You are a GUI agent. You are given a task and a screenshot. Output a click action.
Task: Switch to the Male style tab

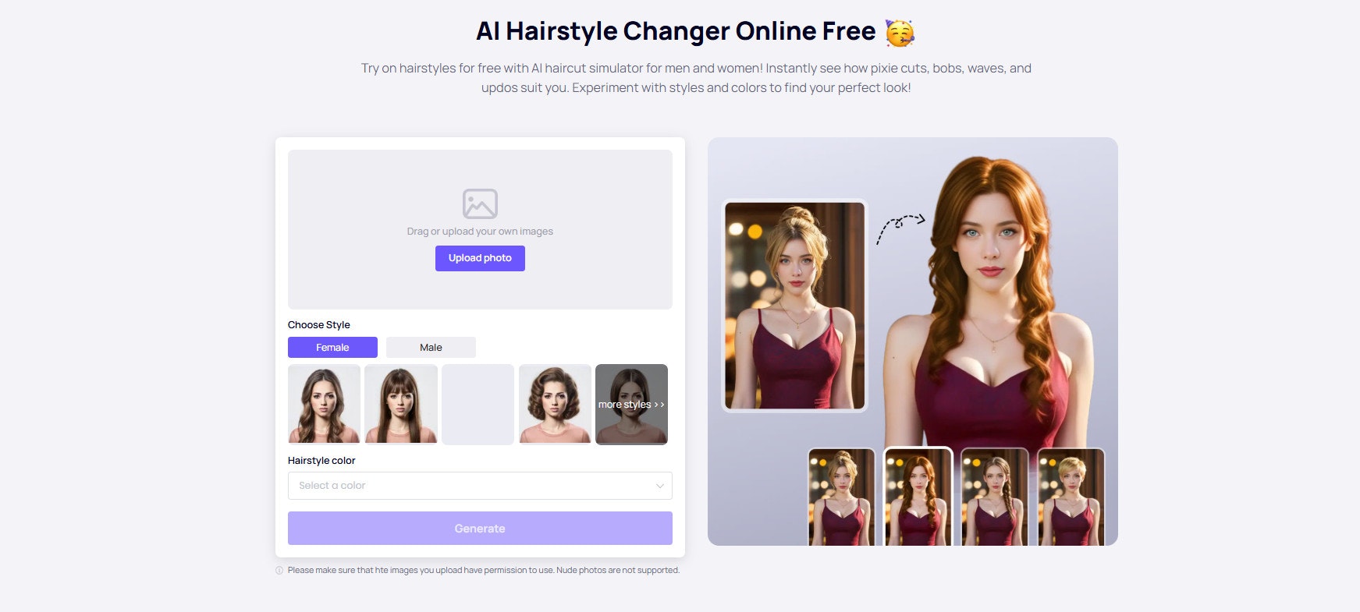(x=431, y=347)
